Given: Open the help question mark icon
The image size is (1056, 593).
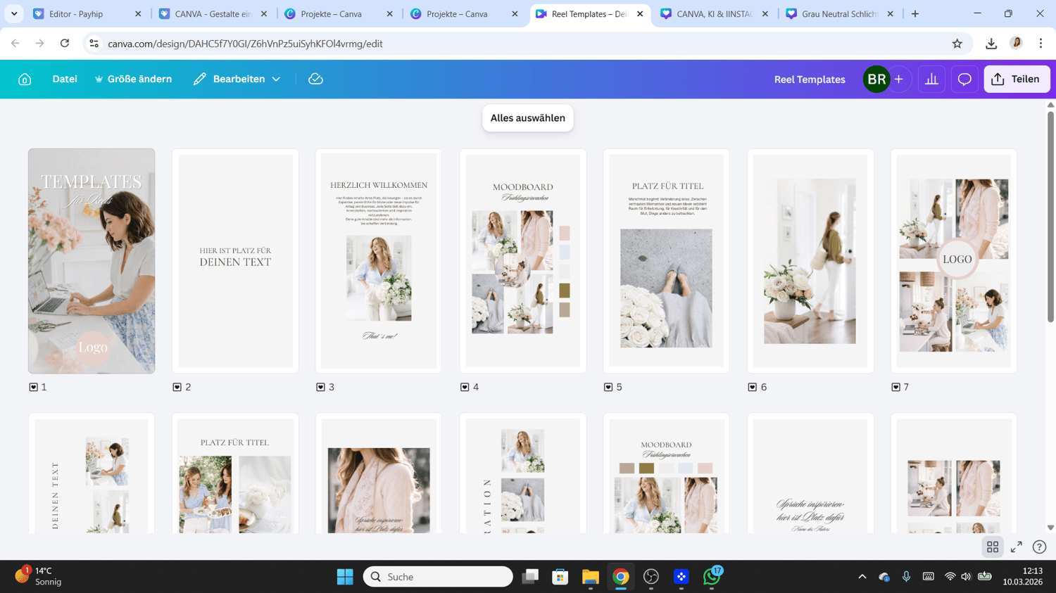Looking at the screenshot, I should pyautogui.click(x=1039, y=547).
